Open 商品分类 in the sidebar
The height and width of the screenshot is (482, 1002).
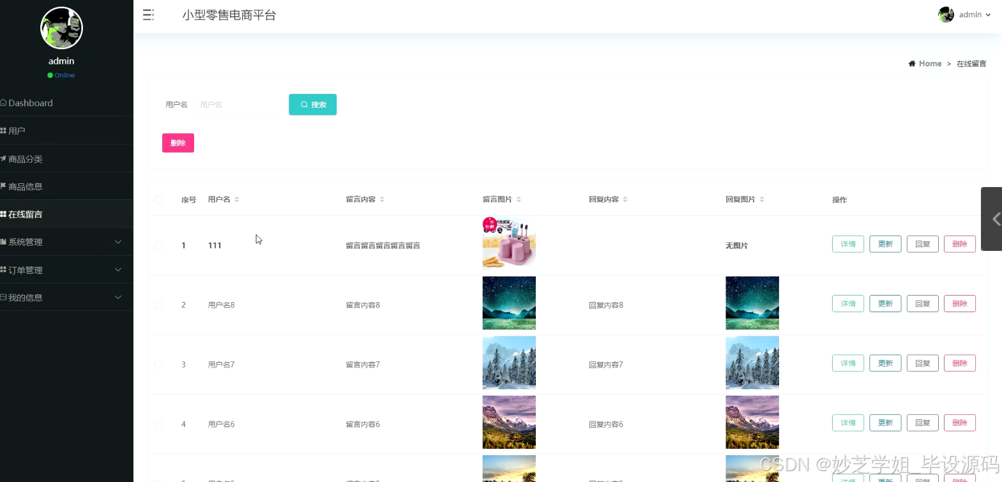pos(66,159)
